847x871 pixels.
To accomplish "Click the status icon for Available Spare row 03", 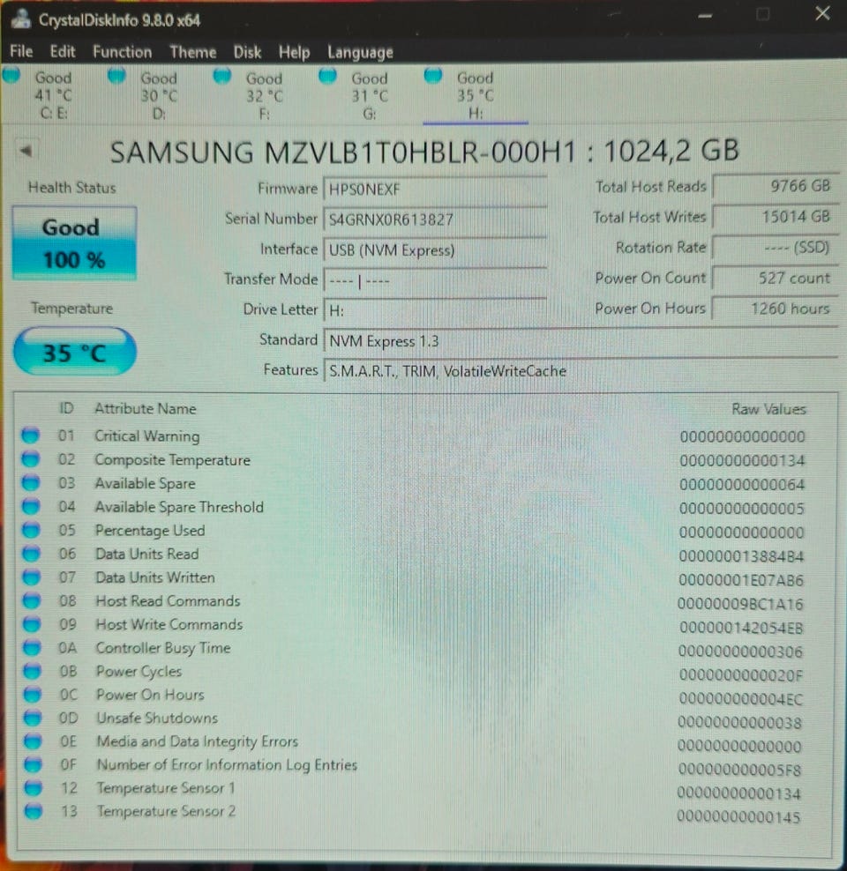I will pos(31,483).
